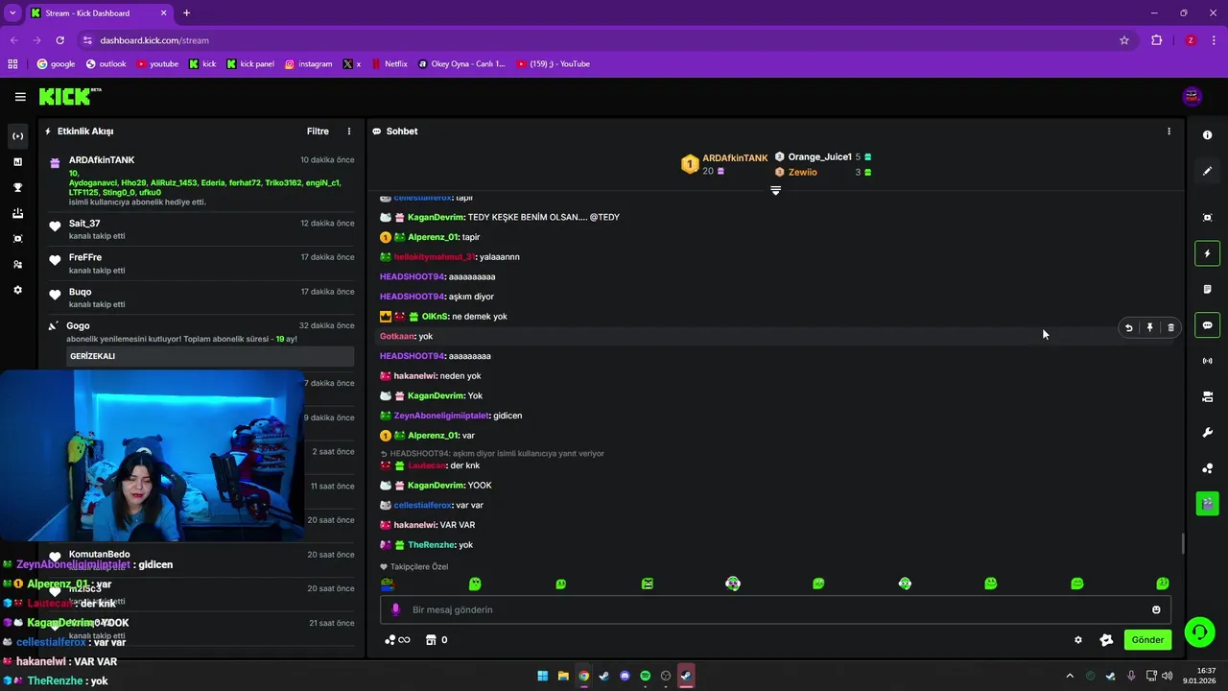This screenshot has width=1228, height=691.
Task: Click HEADSHOOT94 username on 'aşkım diyor' message
Action: pyautogui.click(x=413, y=297)
